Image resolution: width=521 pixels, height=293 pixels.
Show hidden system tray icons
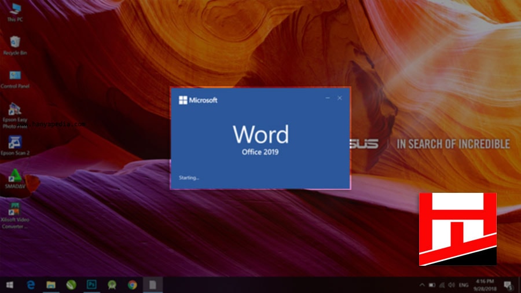pos(422,285)
